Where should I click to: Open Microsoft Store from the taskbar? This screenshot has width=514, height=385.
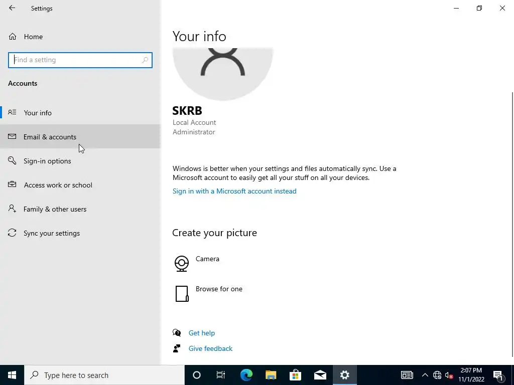[x=295, y=375]
